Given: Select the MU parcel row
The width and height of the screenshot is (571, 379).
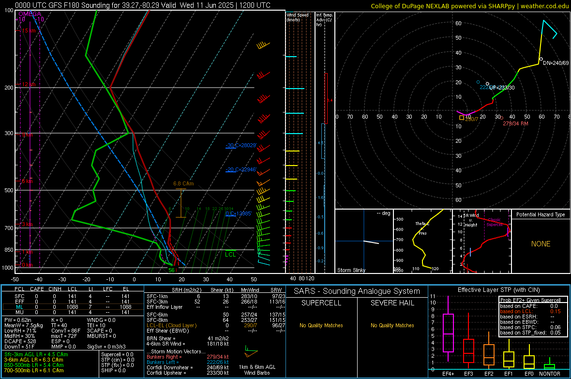Looking at the screenshot, I should (x=72, y=312).
